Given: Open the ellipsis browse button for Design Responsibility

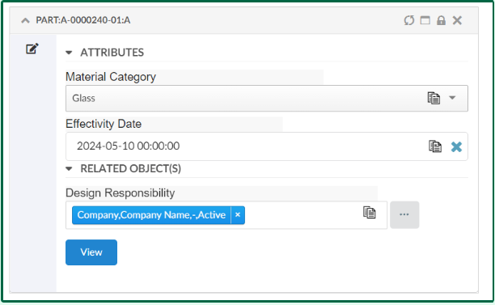Looking at the screenshot, I should (x=404, y=214).
